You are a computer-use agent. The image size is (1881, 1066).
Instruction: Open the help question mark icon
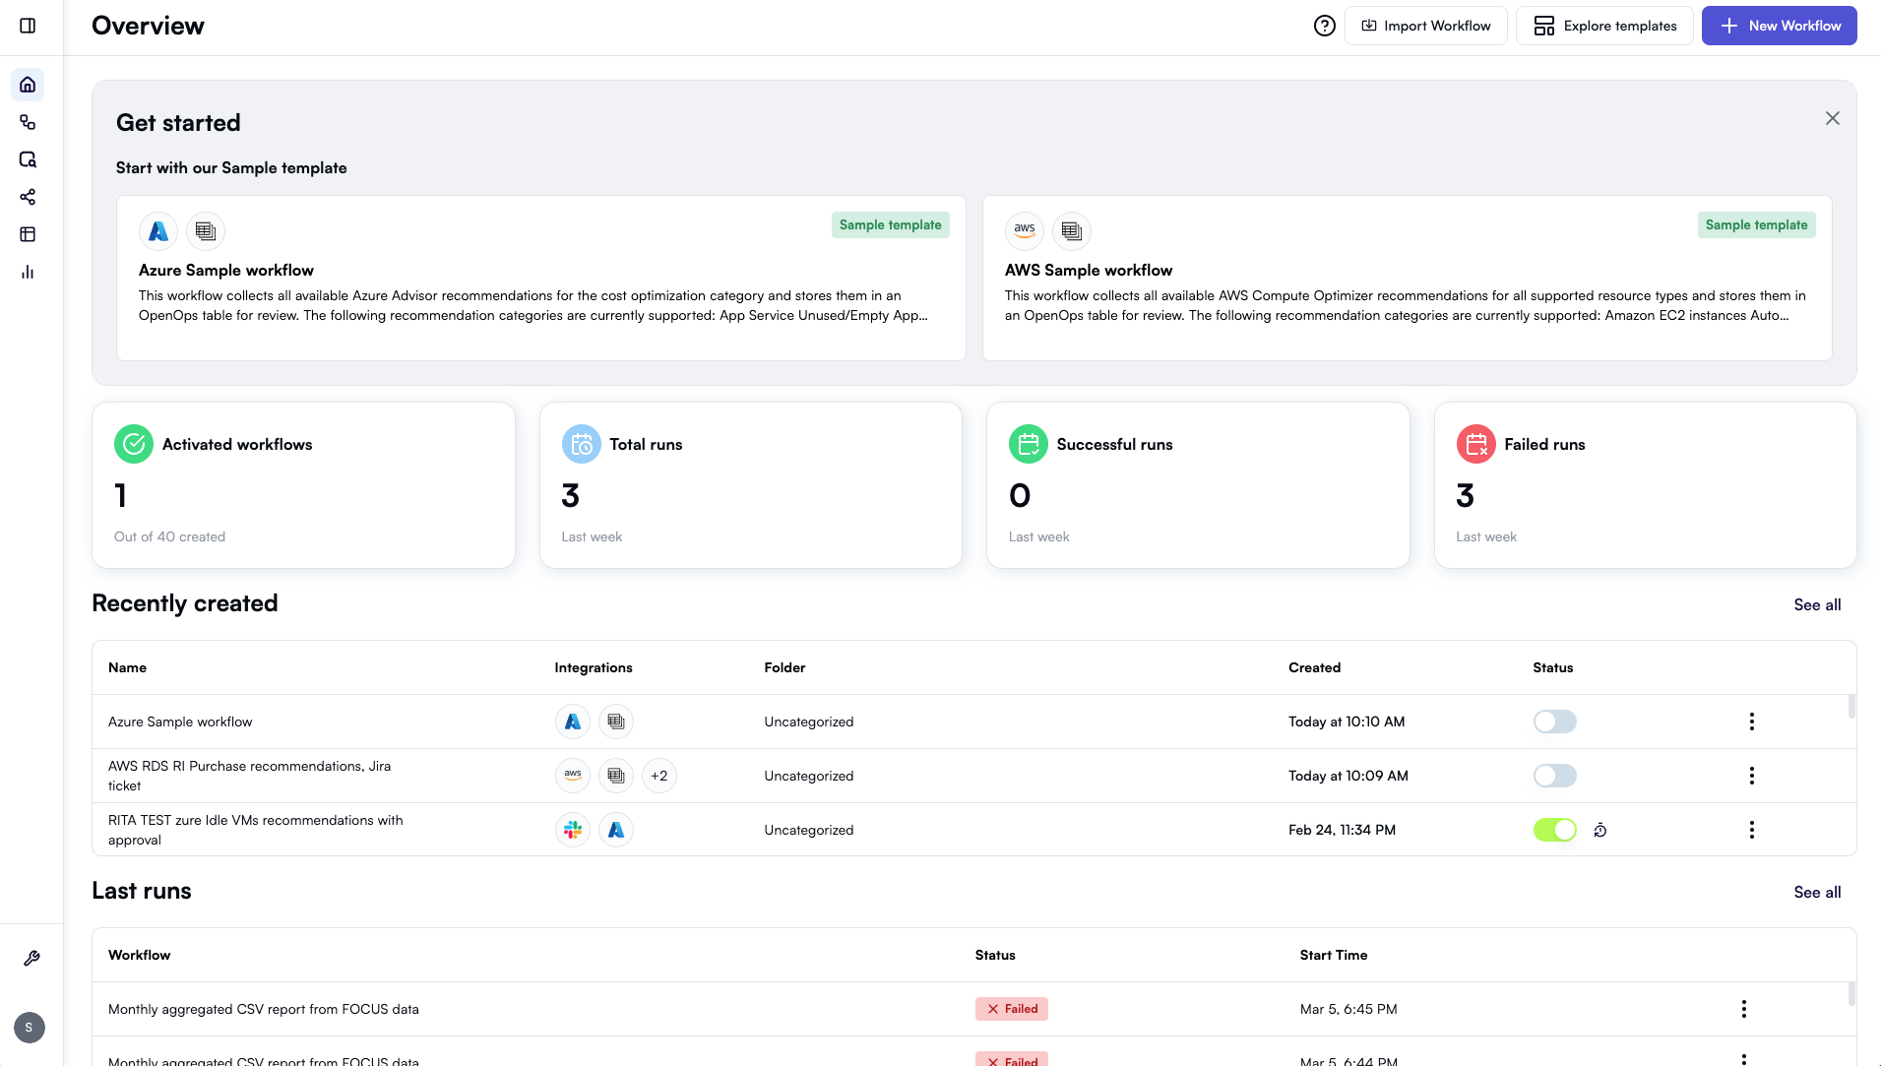[1325, 26]
